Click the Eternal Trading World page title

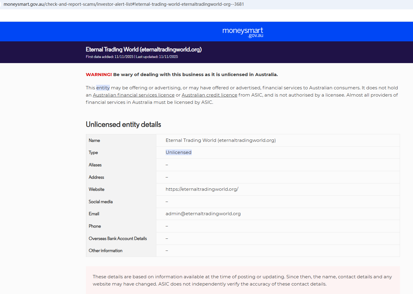click(x=144, y=50)
